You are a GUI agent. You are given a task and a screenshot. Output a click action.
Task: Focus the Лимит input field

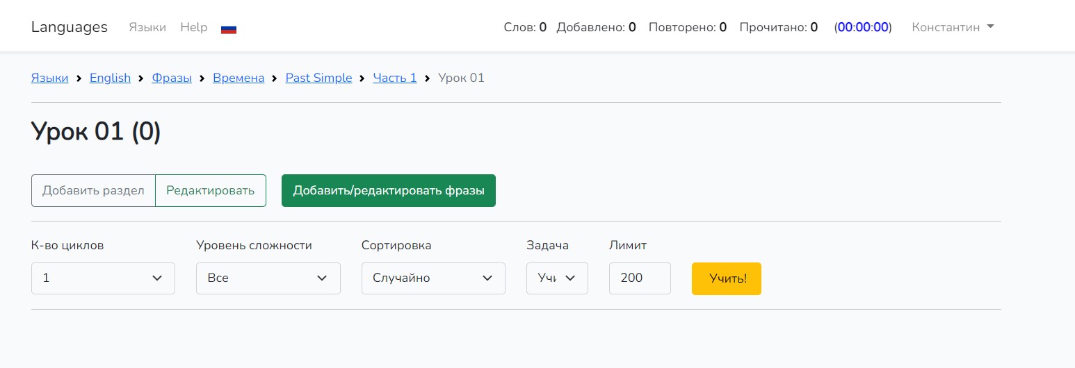[x=640, y=278]
